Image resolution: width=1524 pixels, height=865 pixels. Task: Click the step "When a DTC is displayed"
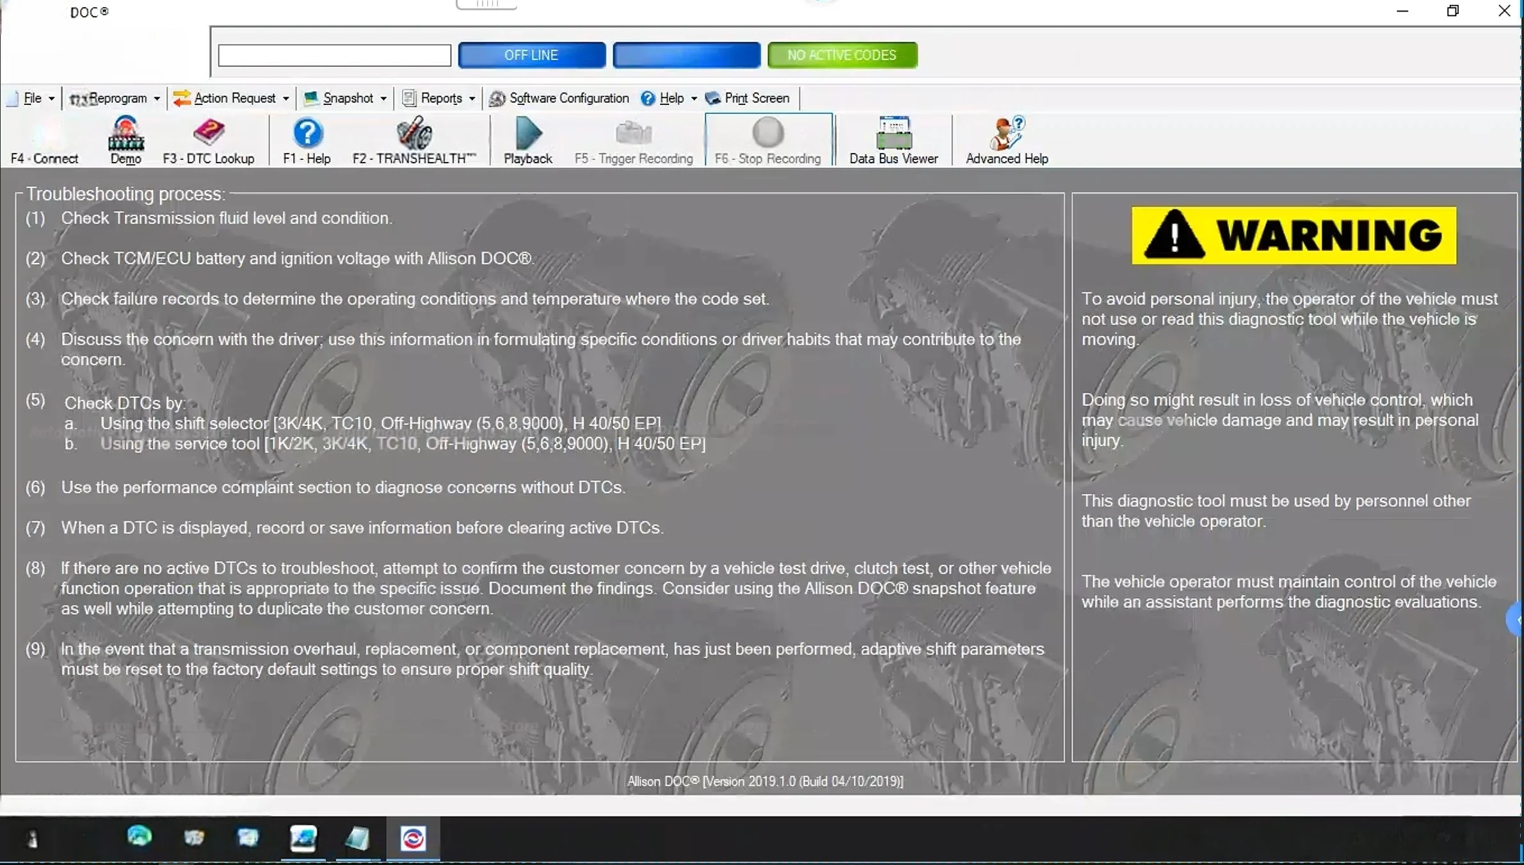362,528
